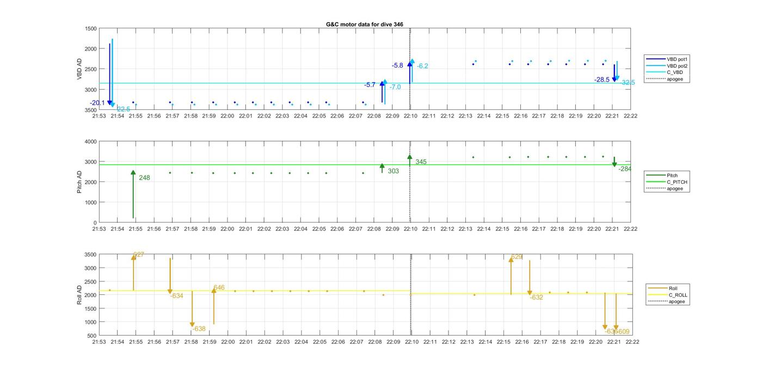Click the "-7.0" VBD data label

[x=395, y=87]
